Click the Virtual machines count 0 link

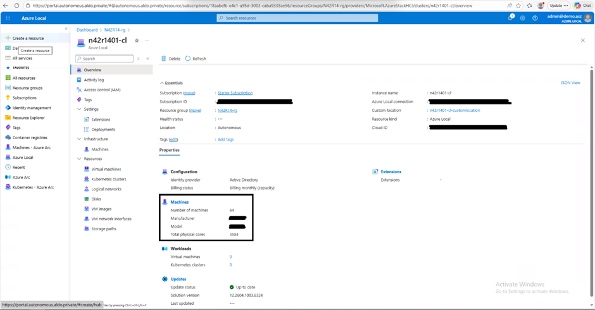pos(230,257)
